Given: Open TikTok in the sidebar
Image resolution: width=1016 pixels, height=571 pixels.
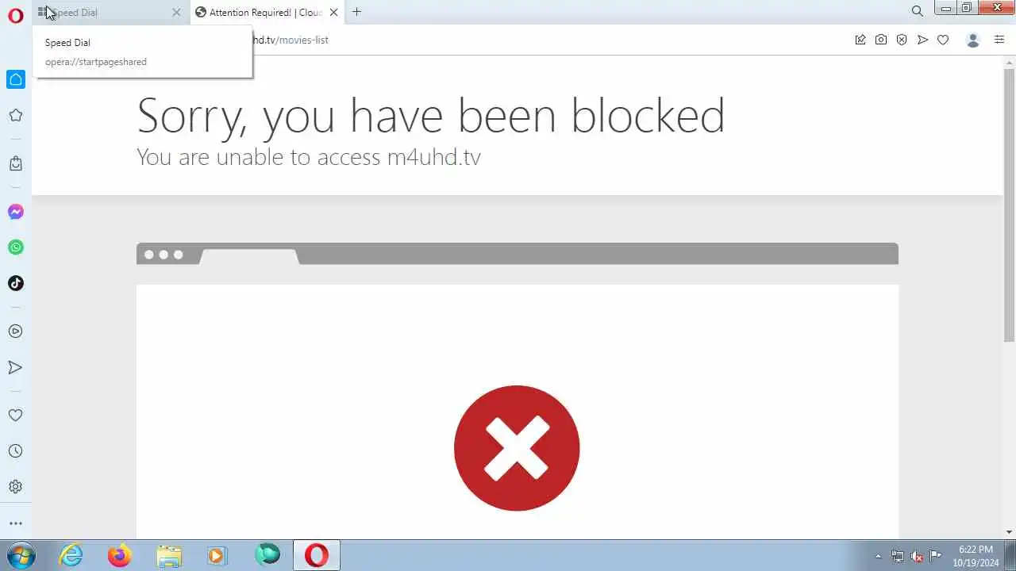Looking at the screenshot, I should point(16,283).
